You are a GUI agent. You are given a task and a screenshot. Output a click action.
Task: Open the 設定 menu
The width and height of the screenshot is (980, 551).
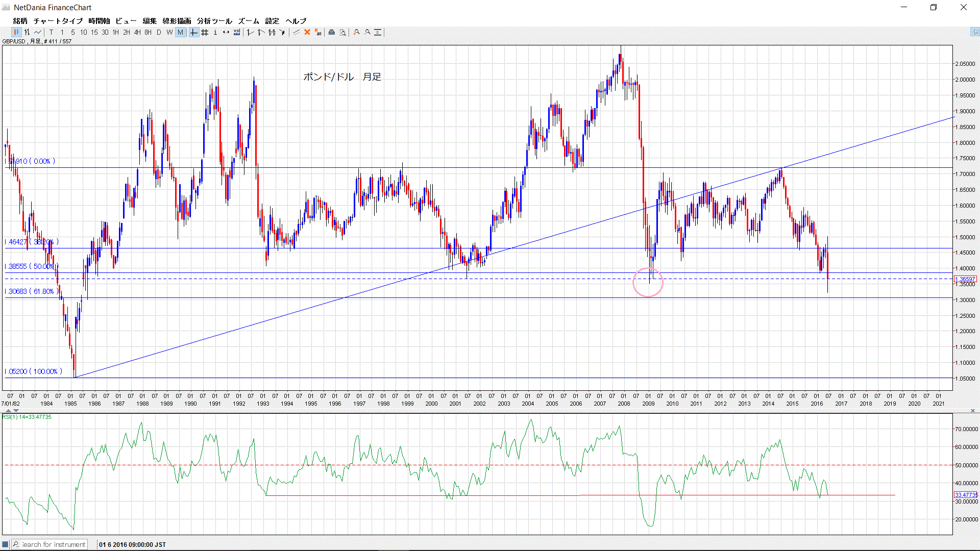click(x=272, y=21)
